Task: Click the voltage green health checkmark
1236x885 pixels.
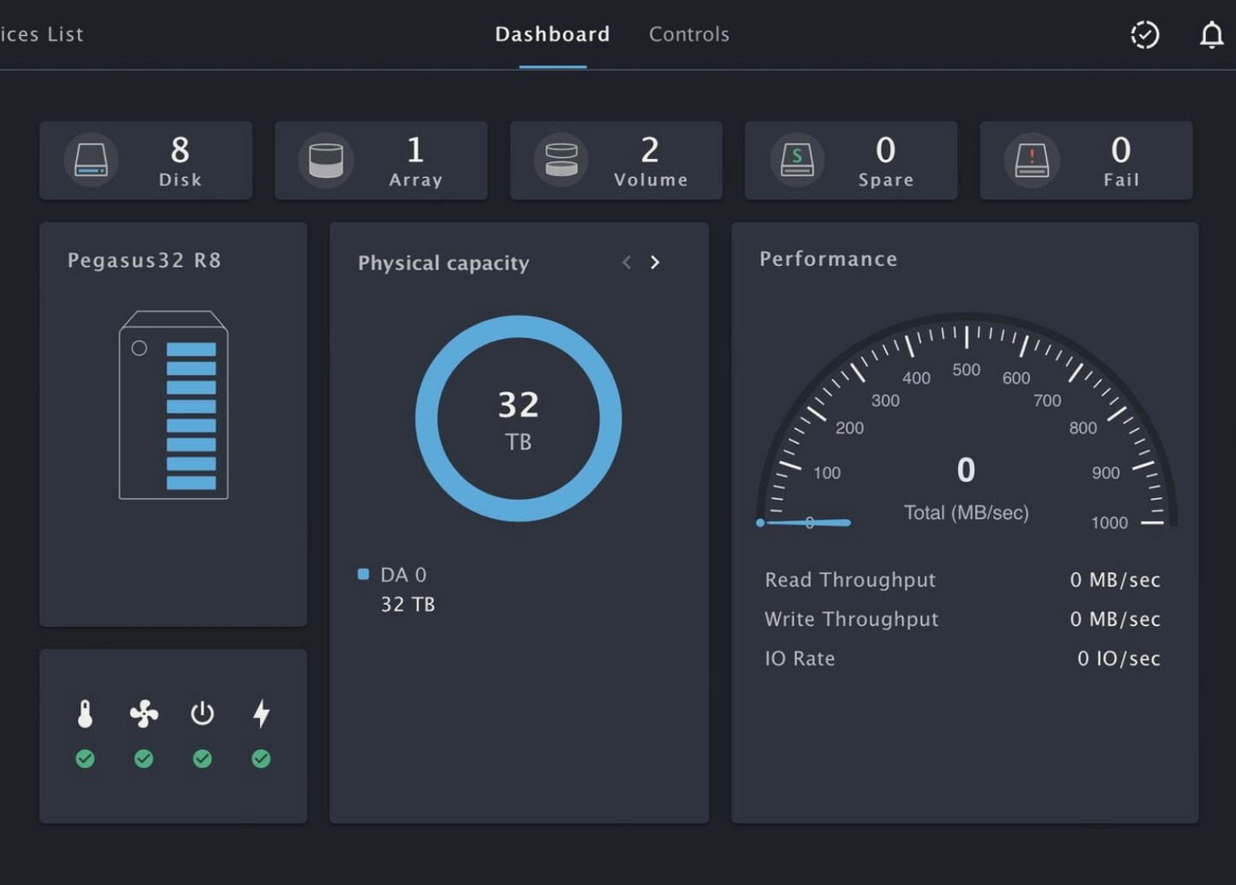Action: click(x=261, y=758)
